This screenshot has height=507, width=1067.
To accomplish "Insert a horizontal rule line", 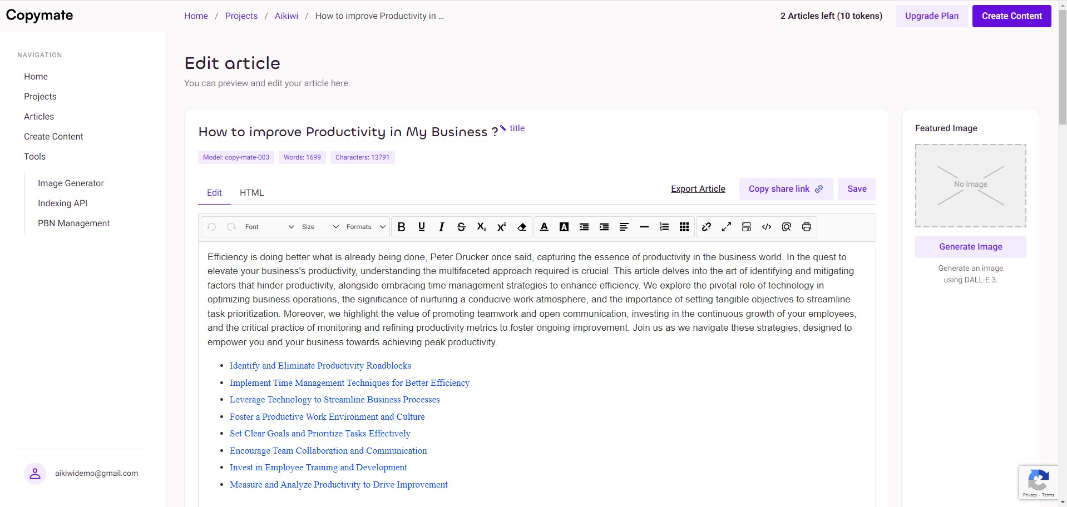I will click(x=644, y=227).
